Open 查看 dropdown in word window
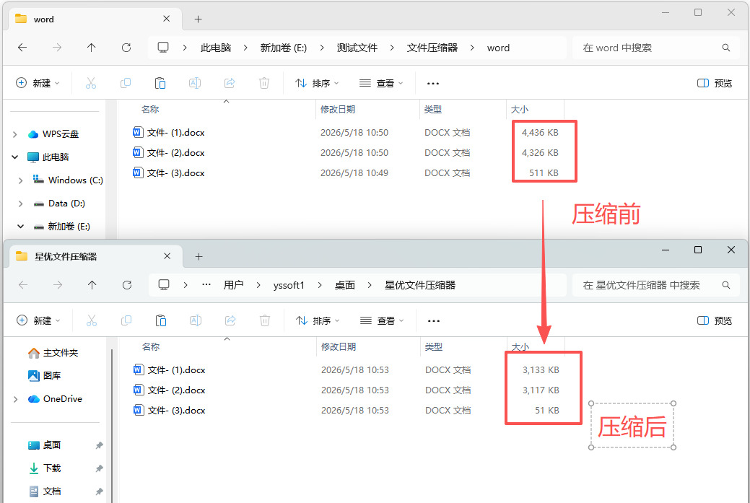 coord(381,83)
